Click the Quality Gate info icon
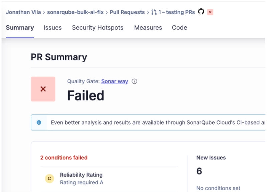 tap(135, 81)
